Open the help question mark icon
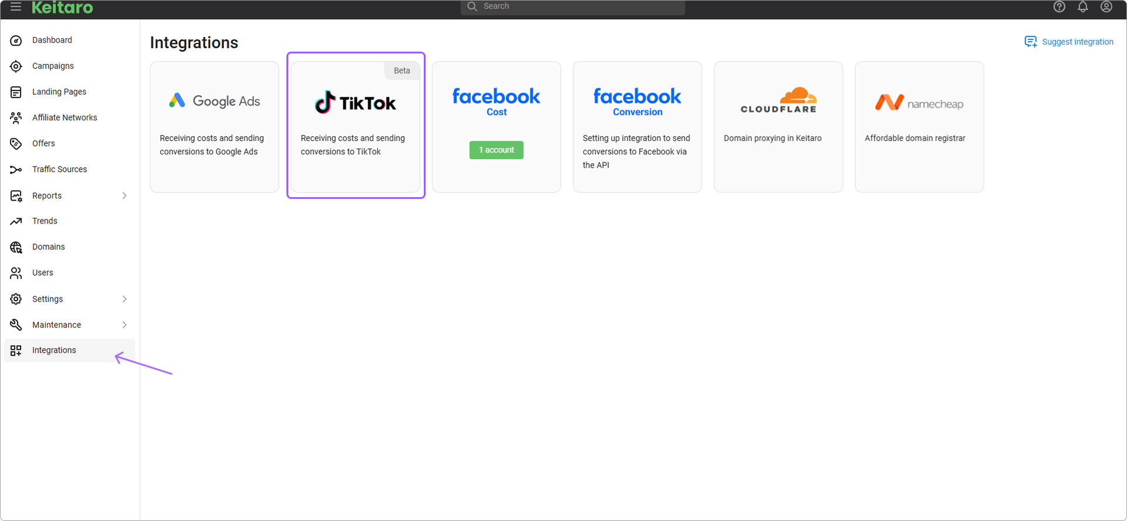 1059,6
